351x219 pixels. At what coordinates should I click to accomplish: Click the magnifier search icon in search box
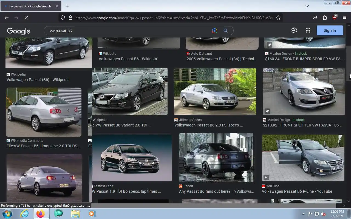225,31
